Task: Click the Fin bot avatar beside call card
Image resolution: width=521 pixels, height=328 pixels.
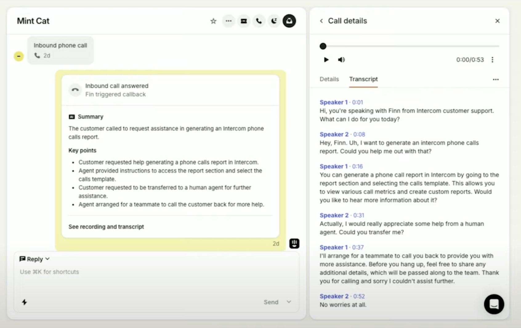Action: [294, 243]
